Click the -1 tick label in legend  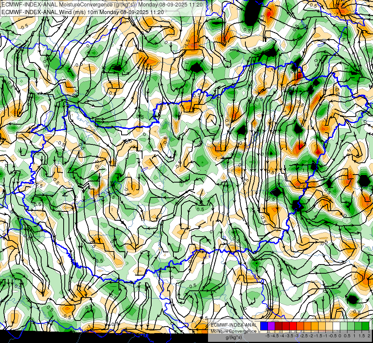pos(325,336)
